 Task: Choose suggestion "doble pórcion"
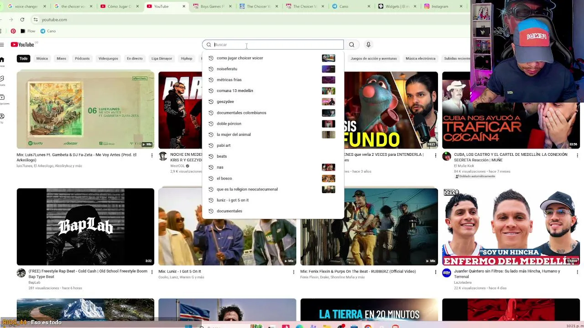(273, 123)
